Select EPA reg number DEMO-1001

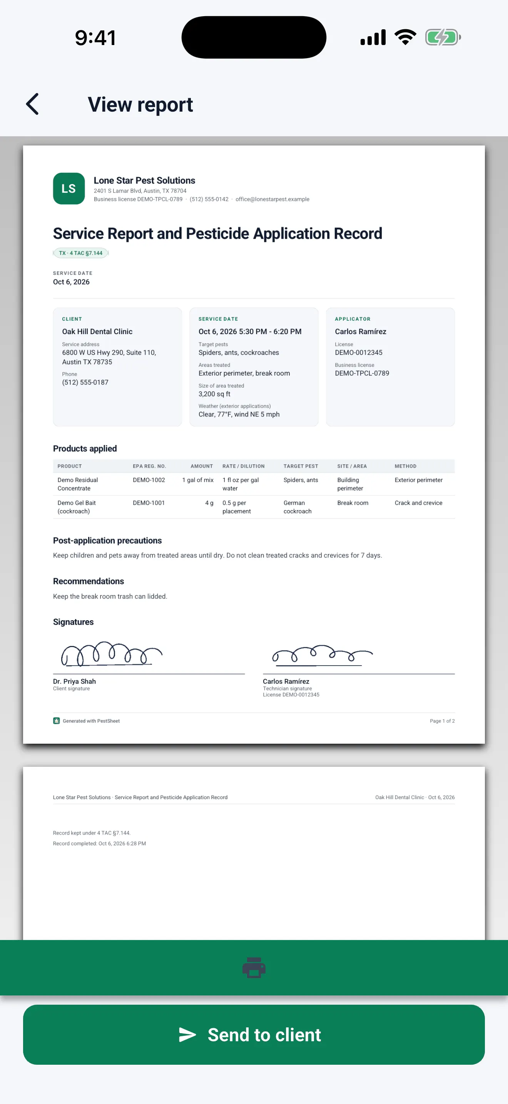[149, 503]
